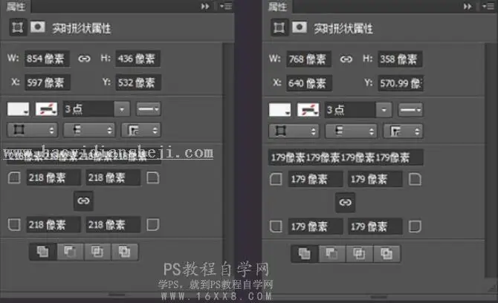This screenshot has height=303, width=498.
Task: Click top-left 218 像素 radius field
Action: pos(54,177)
